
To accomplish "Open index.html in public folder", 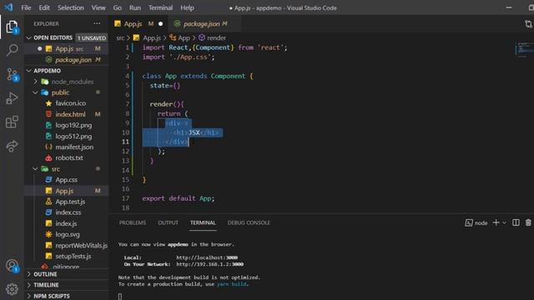I will 67,114.
